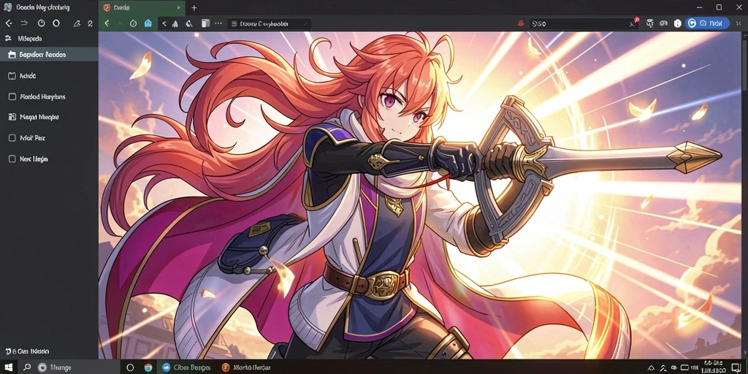Click inside the toolbar search input field
Screen dimensions: 748x374
click(x=579, y=23)
